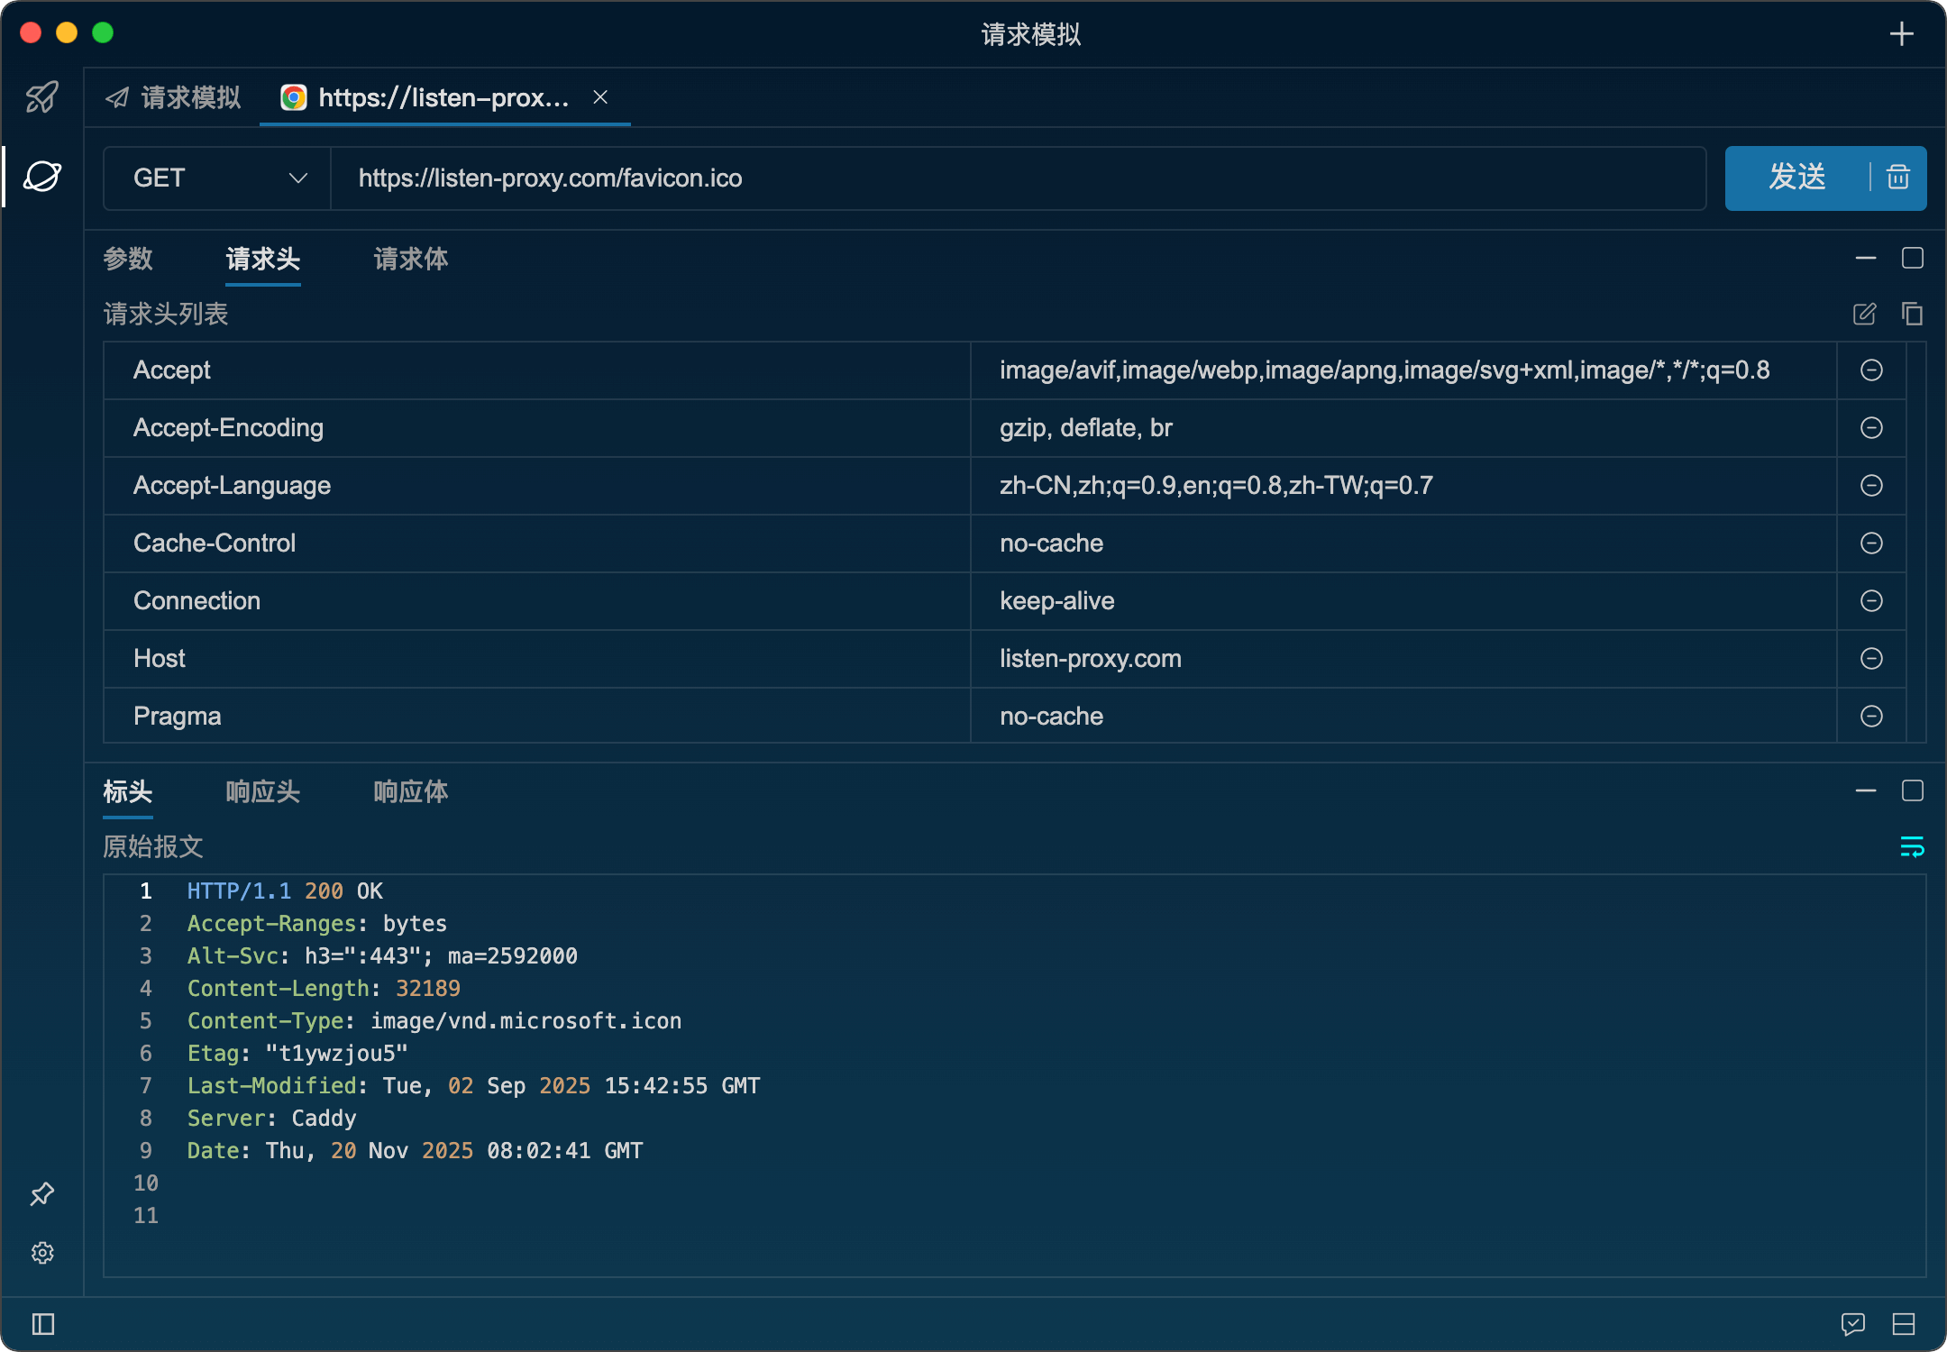Open the feedback chat icon at bottom
Image resolution: width=1947 pixels, height=1352 pixels.
[1853, 1324]
